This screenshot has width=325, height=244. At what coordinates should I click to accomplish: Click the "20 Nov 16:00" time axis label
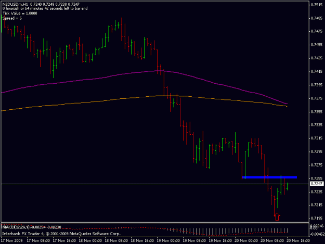pos(298,241)
